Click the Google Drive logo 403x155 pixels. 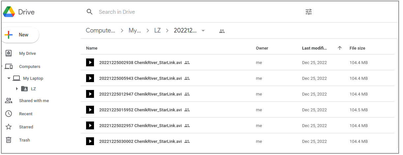click(9, 12)
